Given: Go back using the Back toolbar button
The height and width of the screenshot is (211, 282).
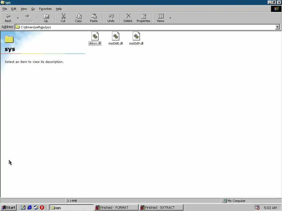Looking at the screenshot, I should 8,18.
